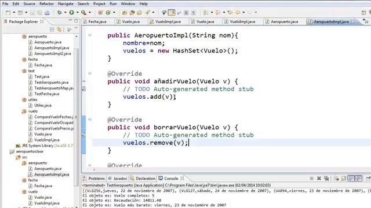Click Remove All Terminated Launches in Console
Screen dimensions: 371x208
(x=326, y=179)
